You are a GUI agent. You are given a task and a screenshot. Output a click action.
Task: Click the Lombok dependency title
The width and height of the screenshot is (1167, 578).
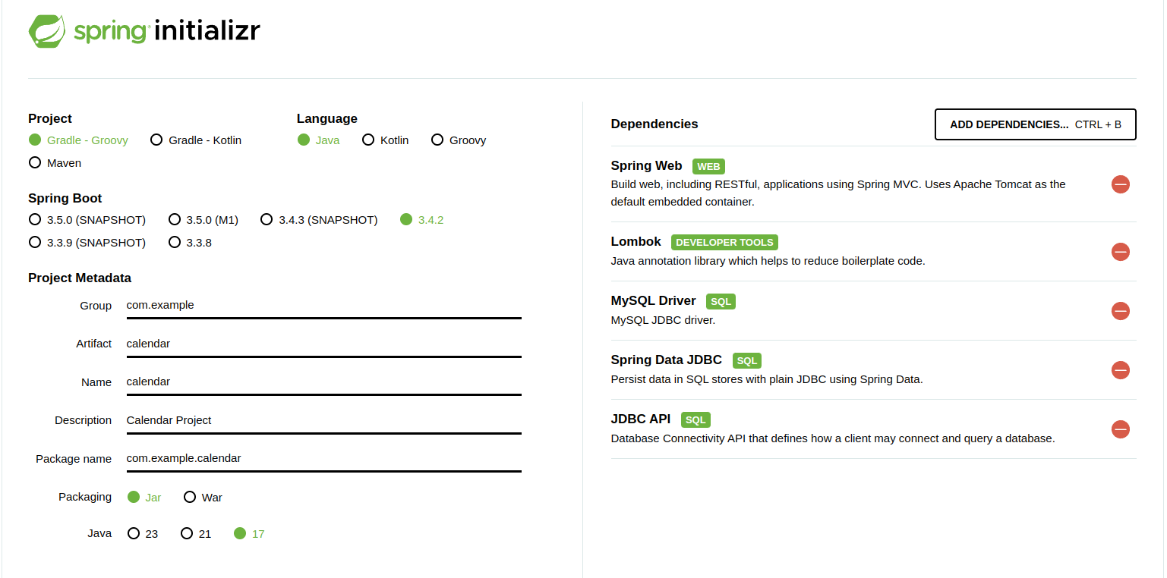pos(636,241)
